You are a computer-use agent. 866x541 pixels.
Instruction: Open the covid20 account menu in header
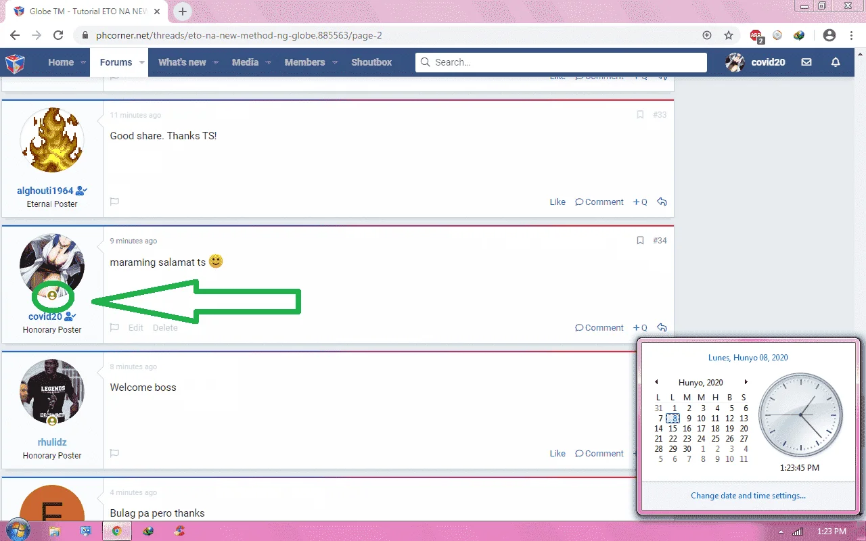755,62
